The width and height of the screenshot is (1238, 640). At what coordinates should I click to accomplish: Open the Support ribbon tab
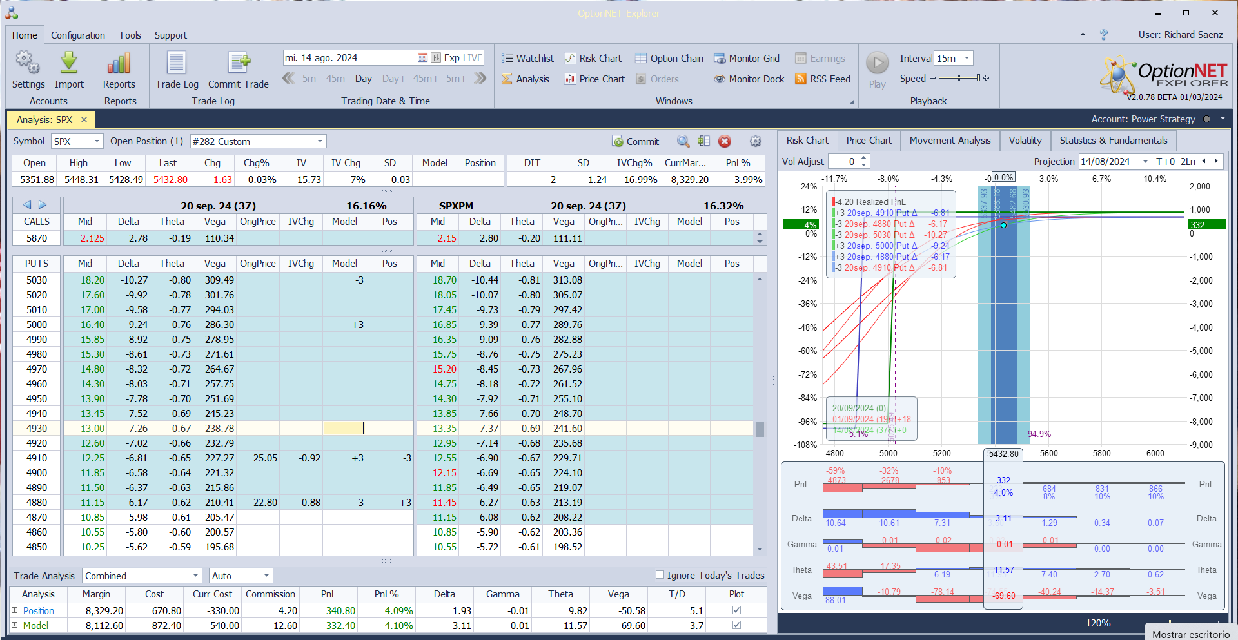170,35
